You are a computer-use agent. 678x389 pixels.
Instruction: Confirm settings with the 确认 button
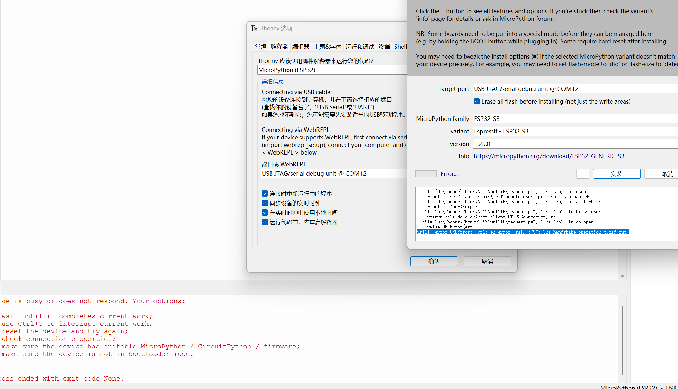pos(434,261)
